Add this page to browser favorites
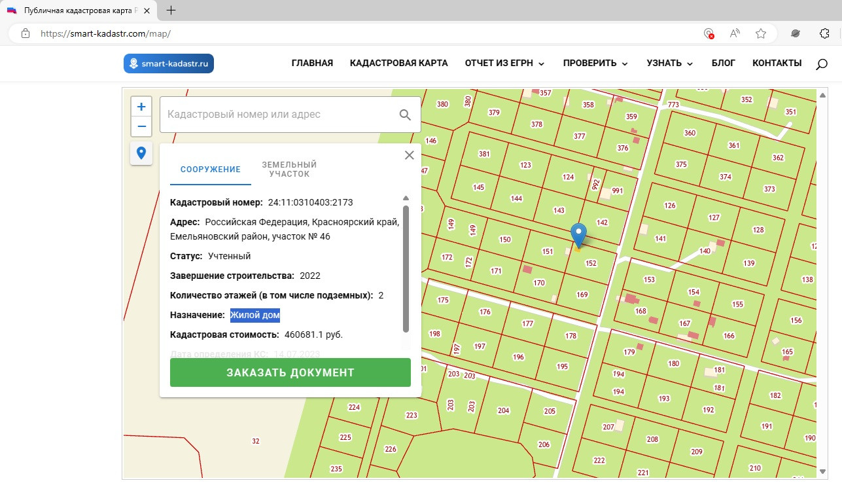842x487 pixels. [761, 33]
